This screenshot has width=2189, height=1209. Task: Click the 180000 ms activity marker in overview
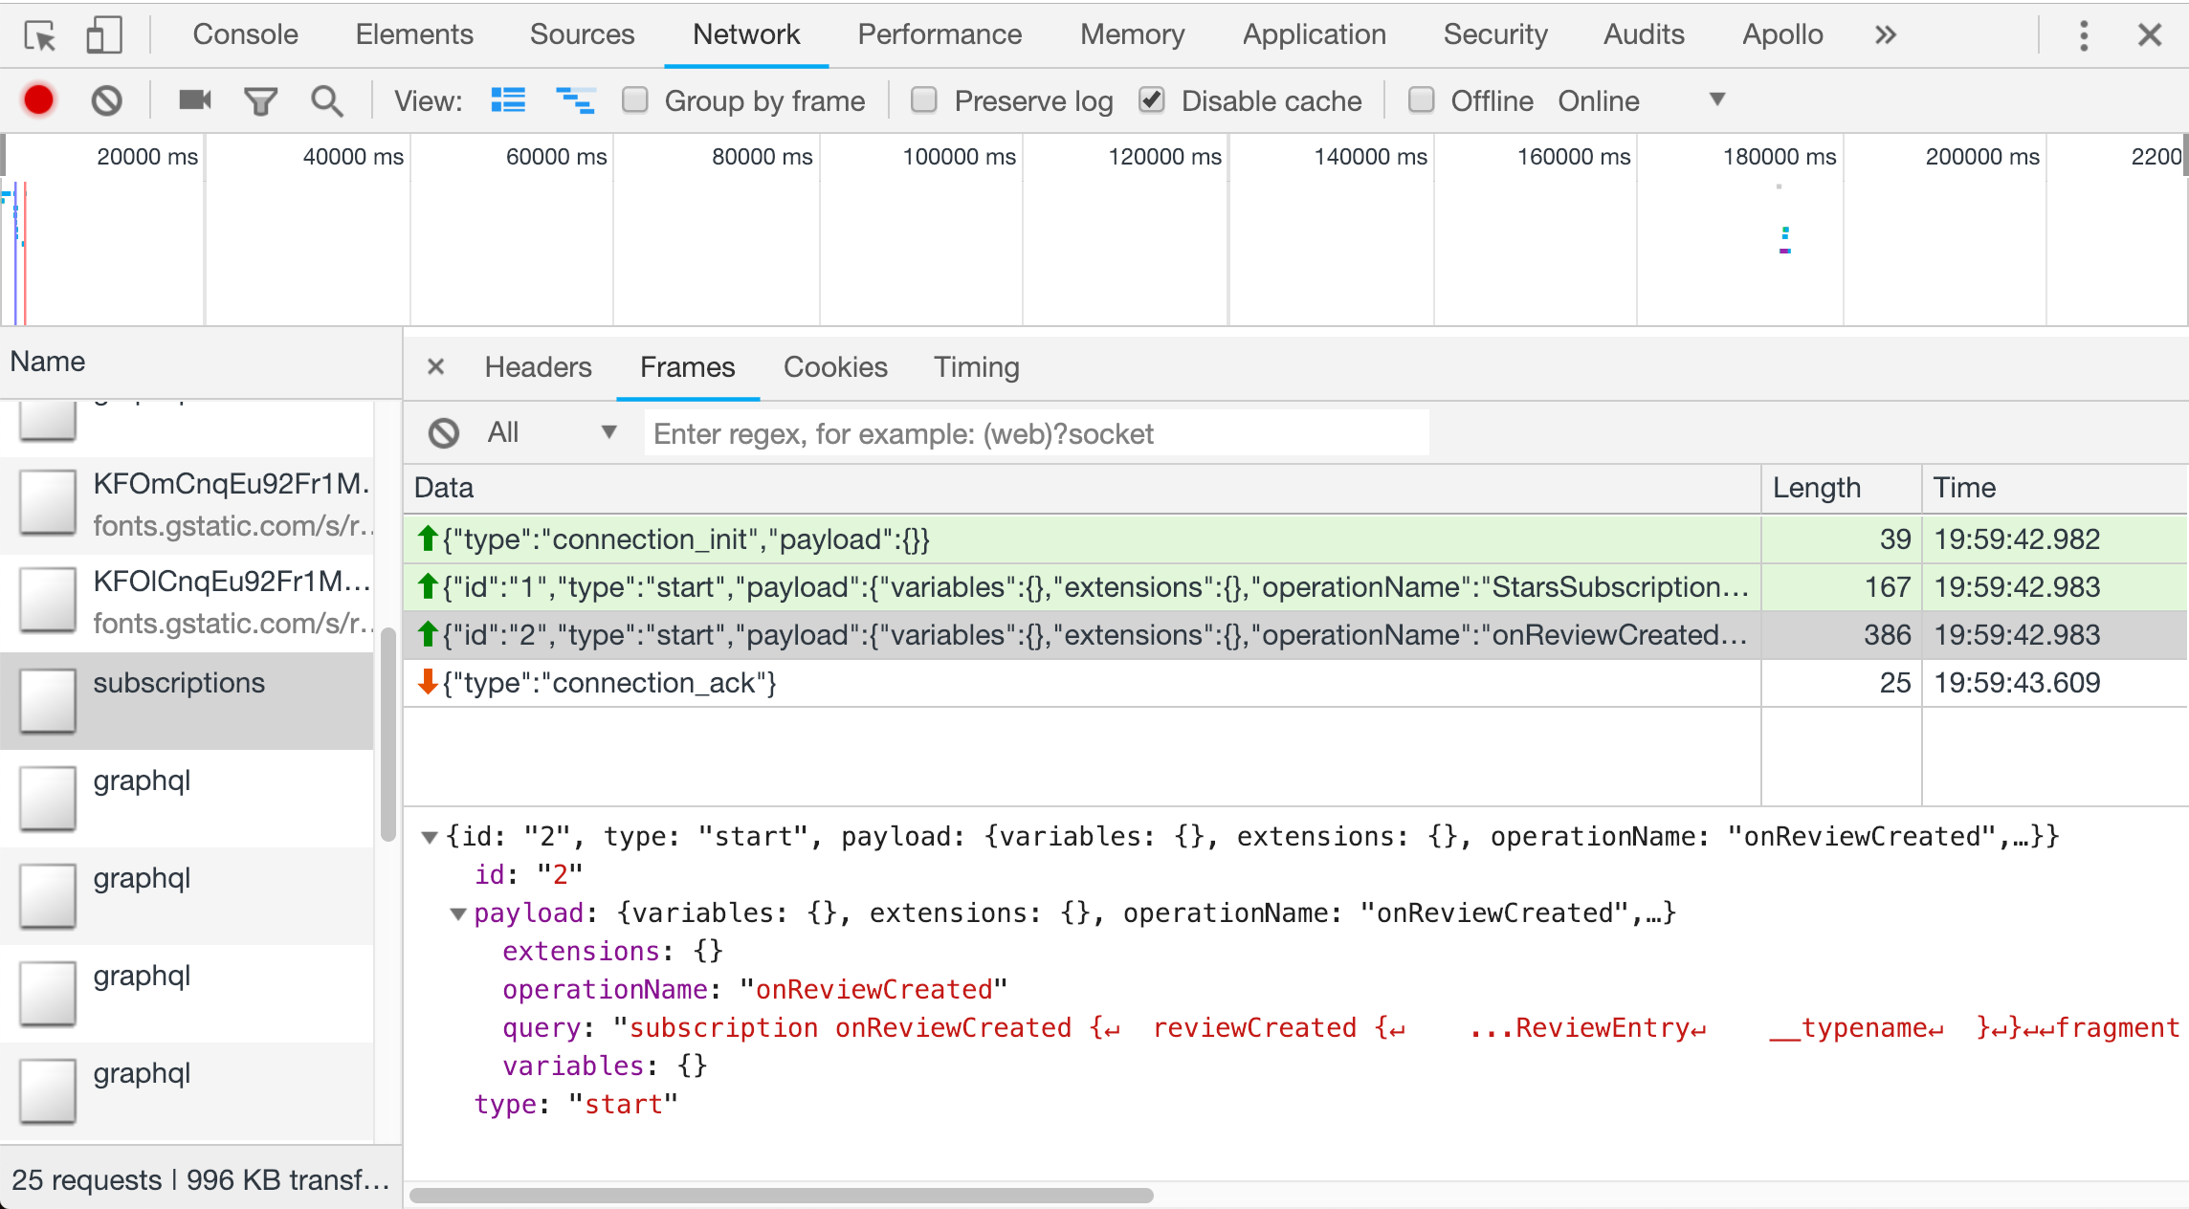coord(1784,239)
